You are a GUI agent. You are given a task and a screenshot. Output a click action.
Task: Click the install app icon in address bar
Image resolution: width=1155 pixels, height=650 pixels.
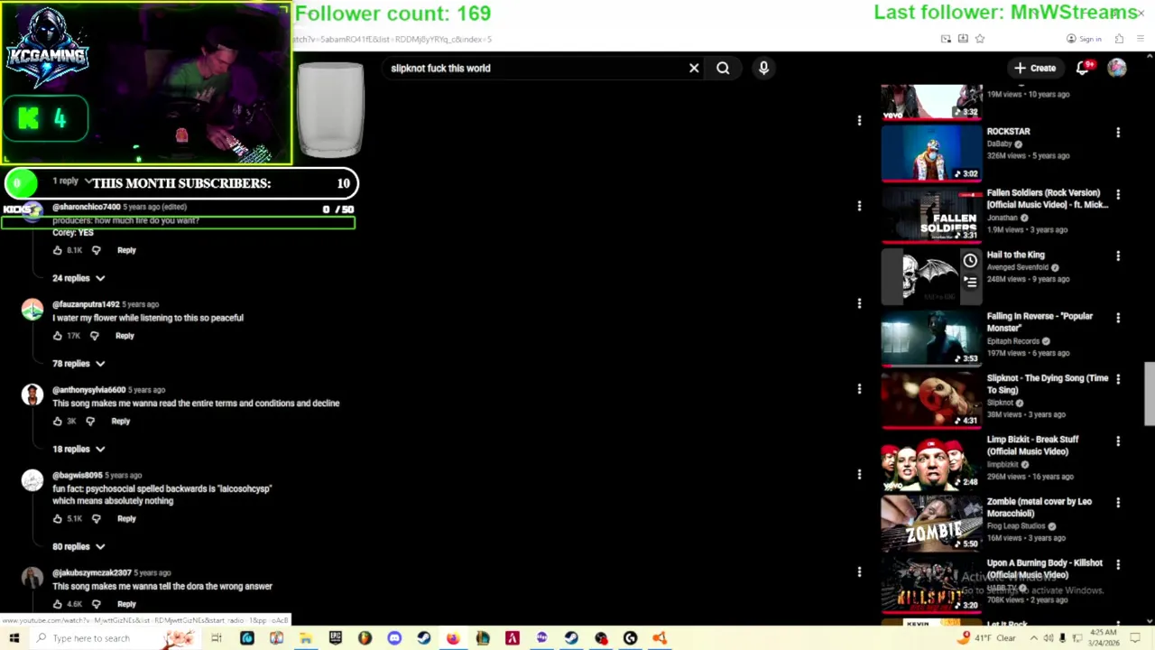point(963,39)
